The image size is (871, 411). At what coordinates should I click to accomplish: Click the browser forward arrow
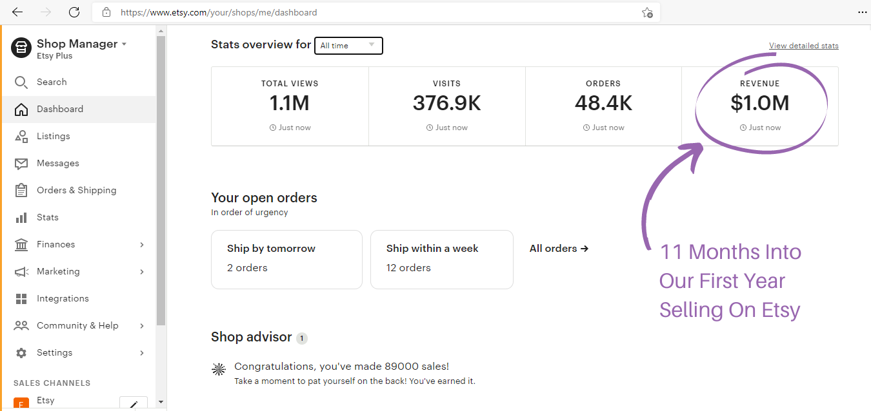coord(46,12)
